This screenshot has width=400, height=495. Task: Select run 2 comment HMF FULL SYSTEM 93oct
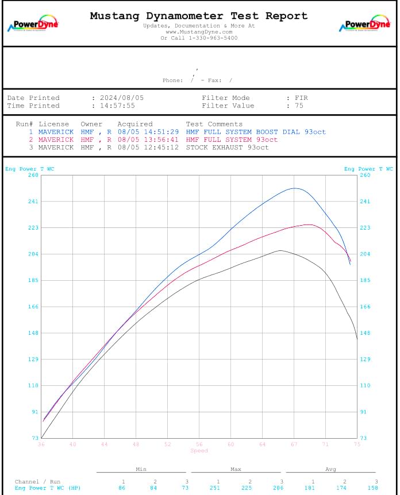(x=232, y=140)
